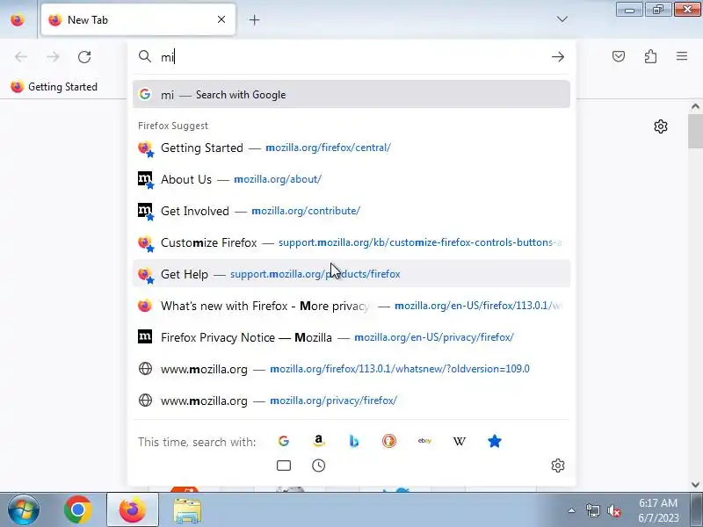Click the page scrollbar down arrow
Image resolution: width=703 pixels, height=527 pixels.
click(695, 485)
